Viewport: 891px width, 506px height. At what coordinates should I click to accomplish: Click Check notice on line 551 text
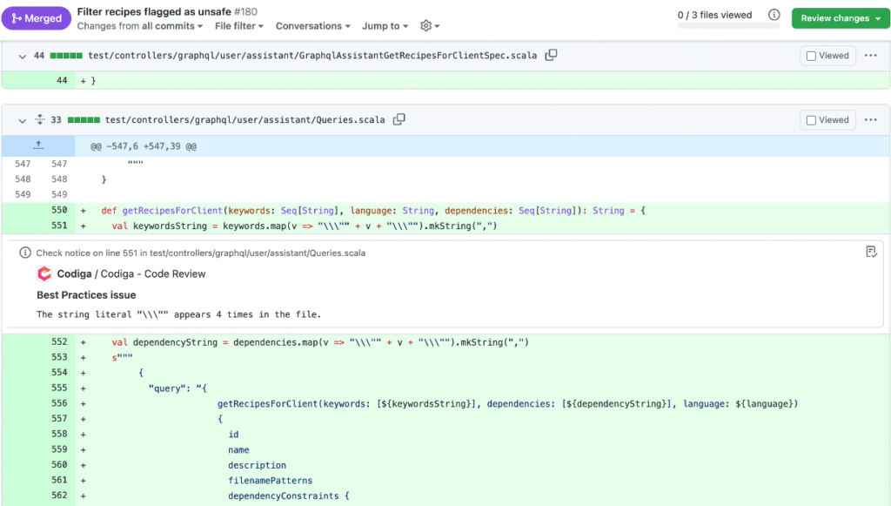[x=201, y=253]
